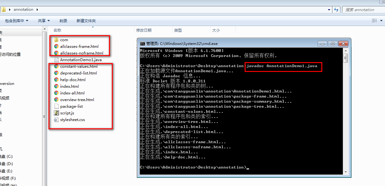Select the com folder icon
The width and height of the screenshot is (385, 186).
[x=56, y=40]
